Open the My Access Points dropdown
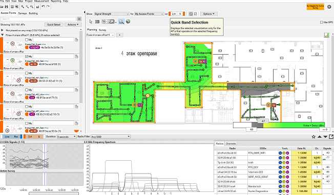This screenshot has width=334, height=195. coord(149,14)
